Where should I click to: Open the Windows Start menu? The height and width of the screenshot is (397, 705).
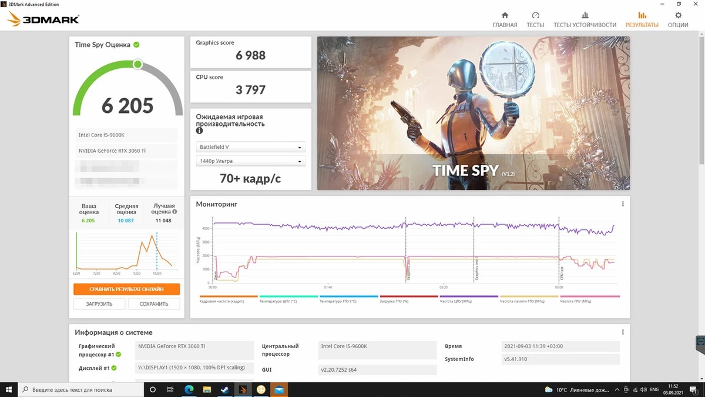tap(9, 389)
